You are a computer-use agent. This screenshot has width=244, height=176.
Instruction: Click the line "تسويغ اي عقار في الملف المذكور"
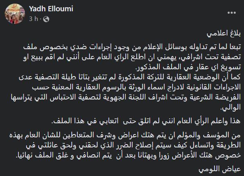click(x=188, y=67)
